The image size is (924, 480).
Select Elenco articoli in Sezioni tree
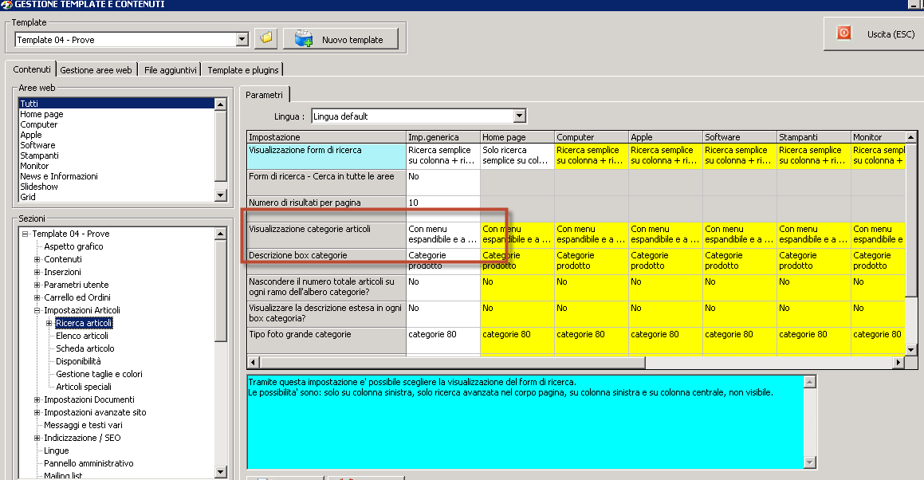tap(82, 336)
